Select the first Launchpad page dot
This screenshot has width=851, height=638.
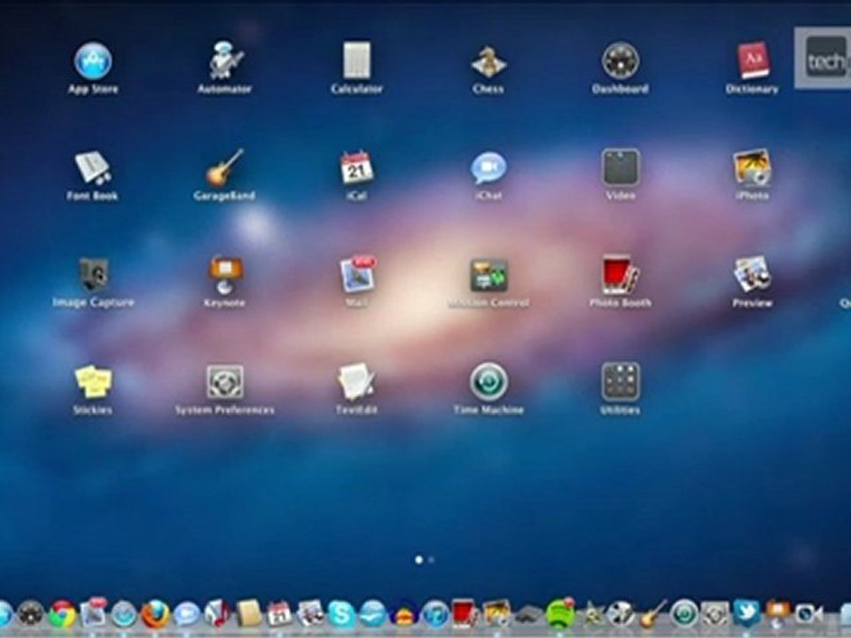[418, 559]
